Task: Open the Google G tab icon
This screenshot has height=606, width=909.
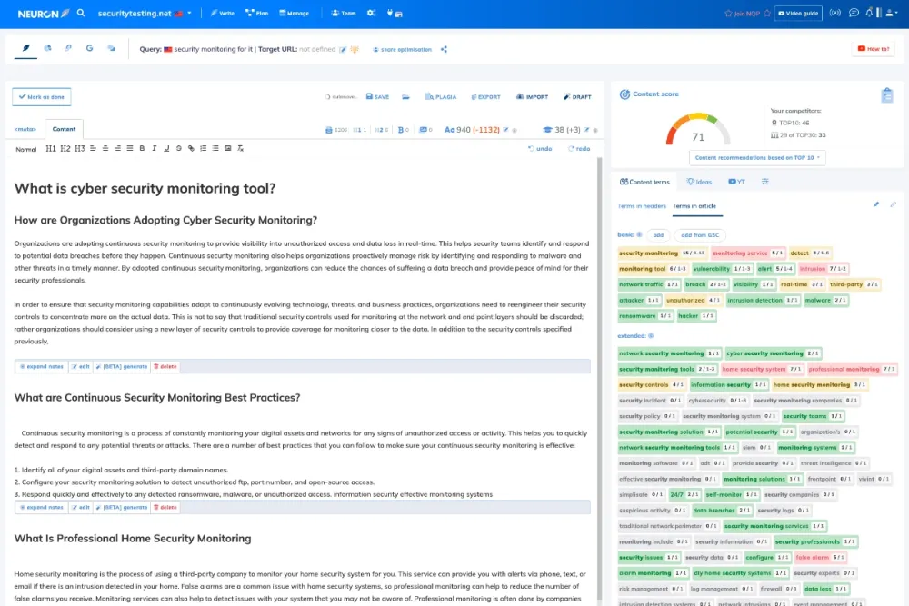Action: point(89,48)
